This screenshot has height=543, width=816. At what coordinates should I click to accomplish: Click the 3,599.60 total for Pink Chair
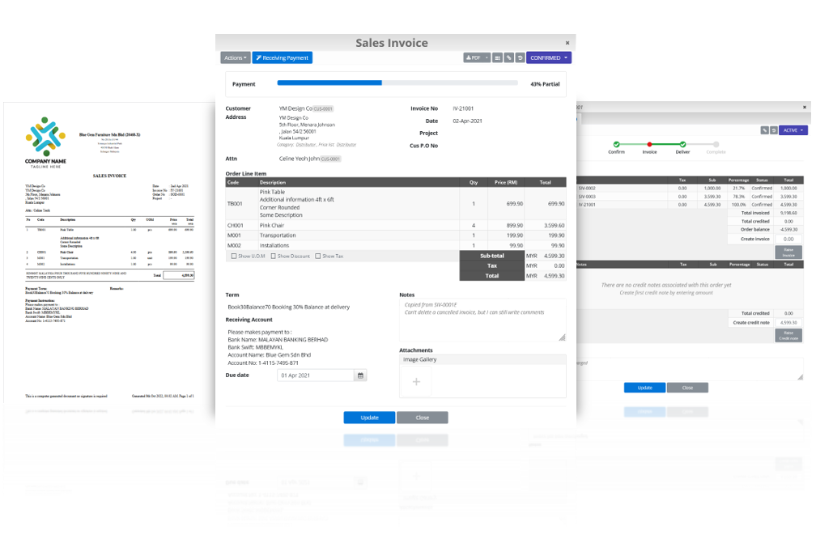point(555,225)
